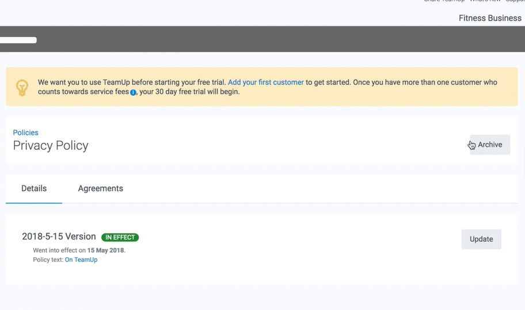Click the Share TeamUp link at top
Image resolution: width=525 pixels, height=310 pixels.
click(444, 1)
